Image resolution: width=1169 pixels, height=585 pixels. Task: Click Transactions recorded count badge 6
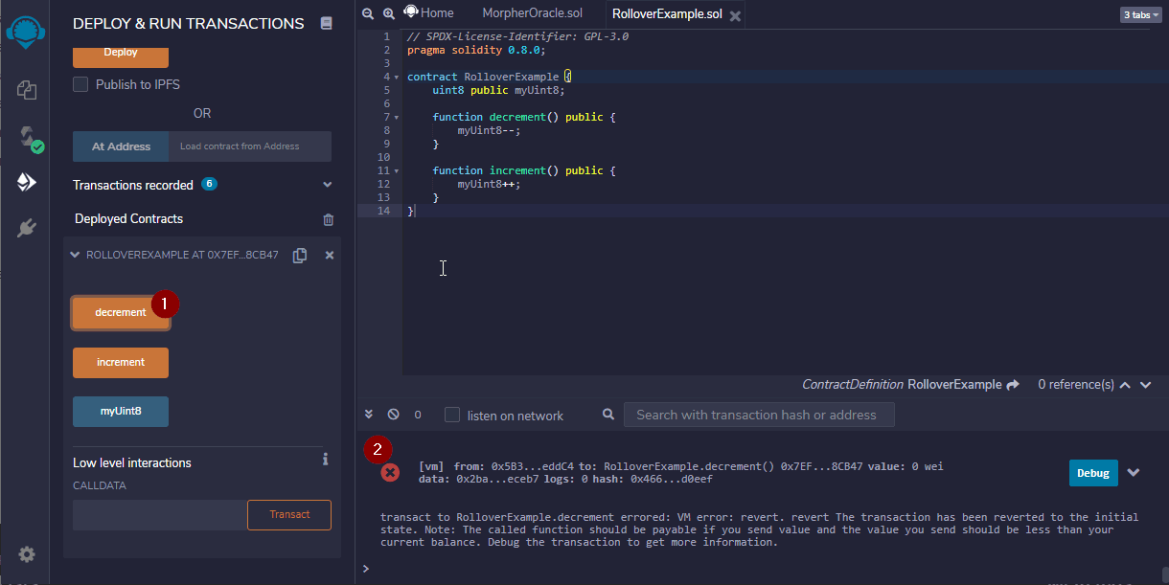tap(209, 184)
